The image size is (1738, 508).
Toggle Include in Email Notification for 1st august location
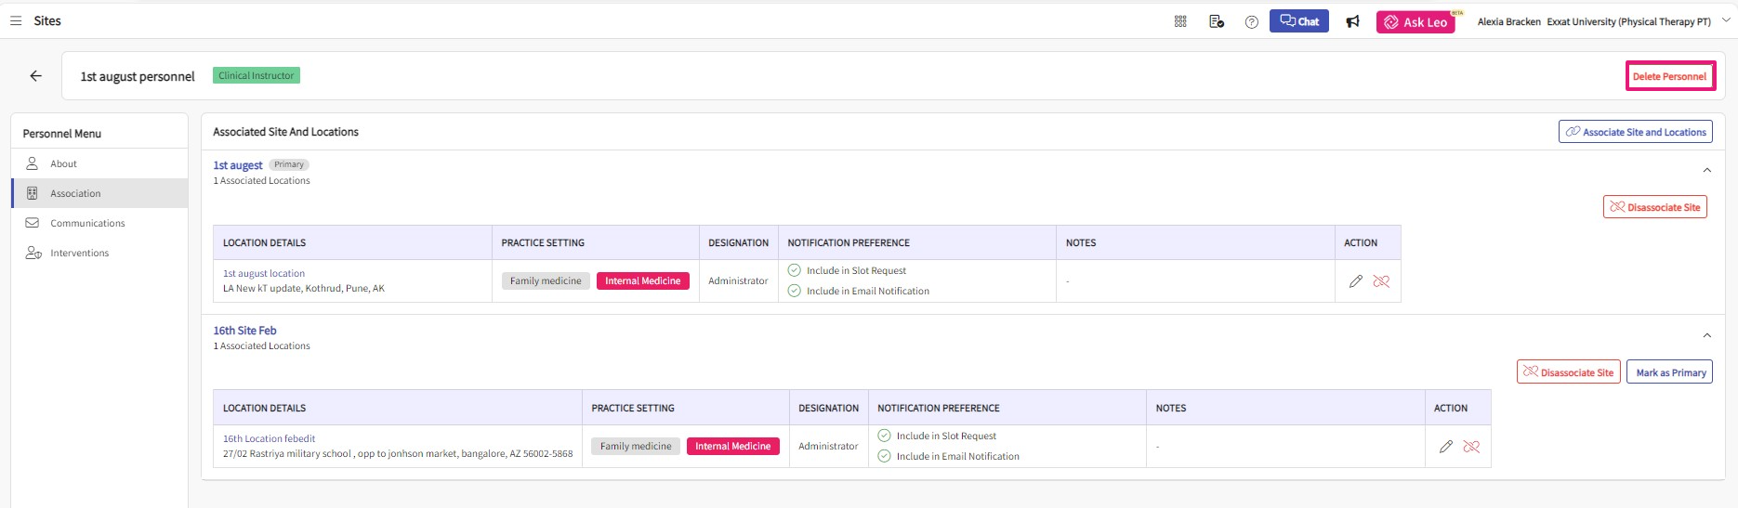pos(794,291)
